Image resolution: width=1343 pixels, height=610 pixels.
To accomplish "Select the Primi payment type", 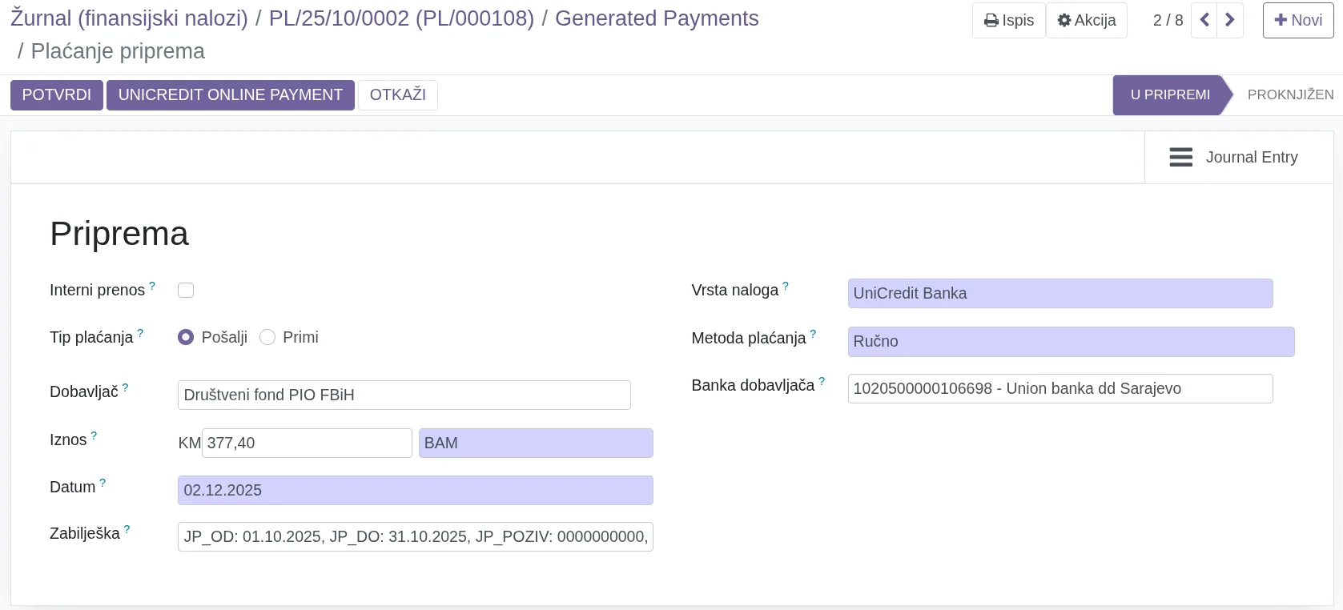I will coord(267,337).
